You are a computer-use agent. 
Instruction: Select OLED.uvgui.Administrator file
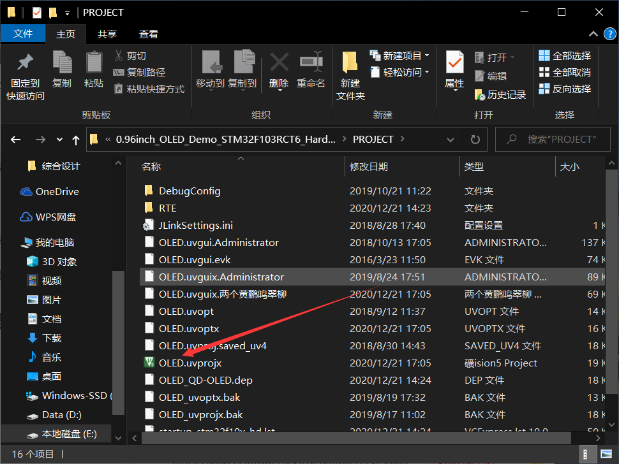[218, 242]
